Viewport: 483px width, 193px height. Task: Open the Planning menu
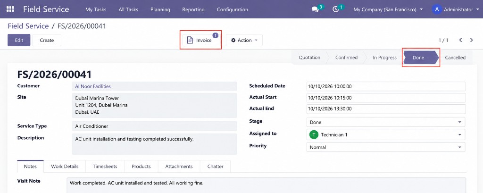coord(160,9)
